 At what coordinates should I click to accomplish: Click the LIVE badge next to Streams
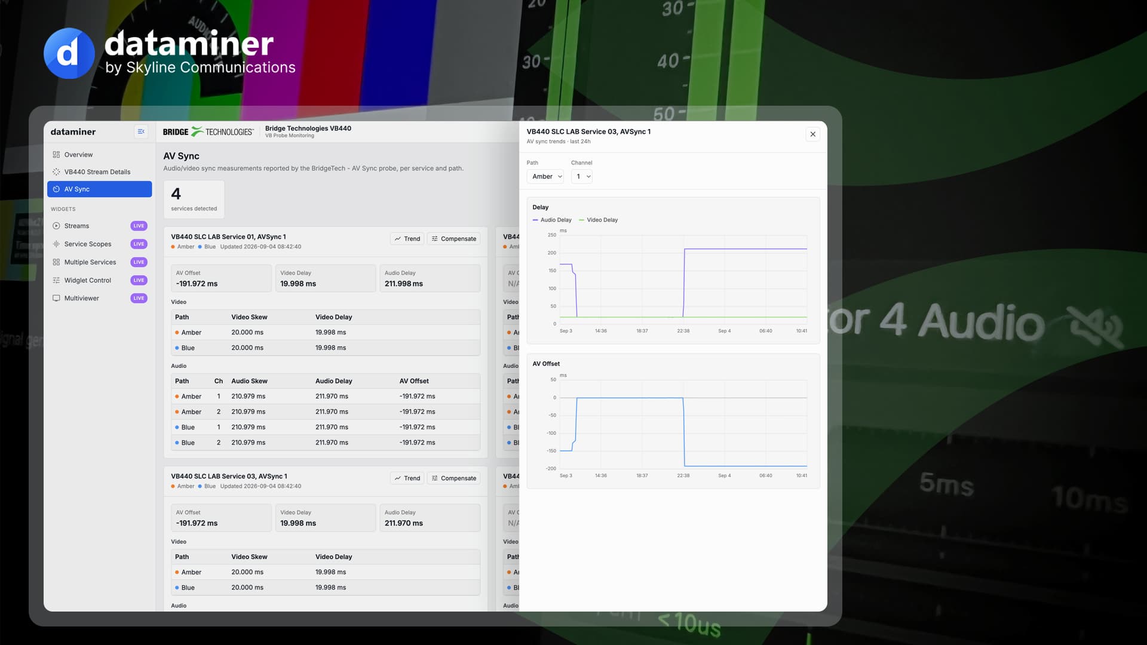click(139, 226)
